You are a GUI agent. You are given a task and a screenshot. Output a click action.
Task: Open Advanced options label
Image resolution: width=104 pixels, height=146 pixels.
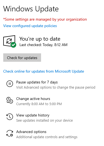(31, 132)
